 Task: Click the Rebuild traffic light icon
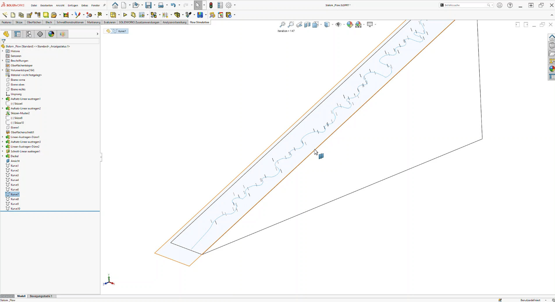point(211,5)
